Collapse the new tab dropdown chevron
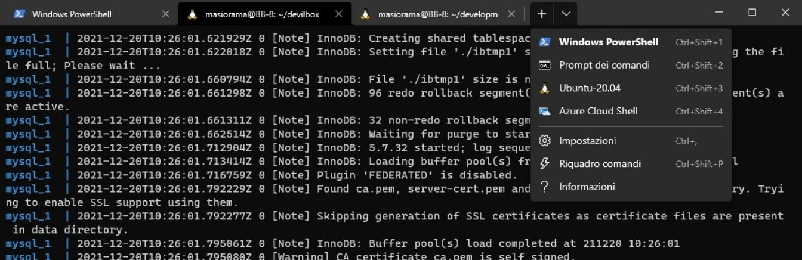802x260 pixels. click(x=566, y=14)
